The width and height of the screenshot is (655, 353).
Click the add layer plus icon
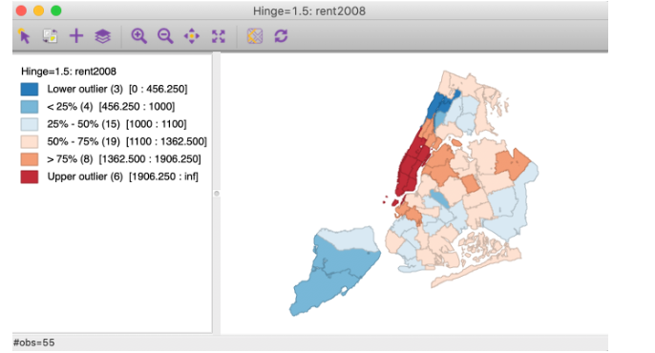tap(76, 36)
